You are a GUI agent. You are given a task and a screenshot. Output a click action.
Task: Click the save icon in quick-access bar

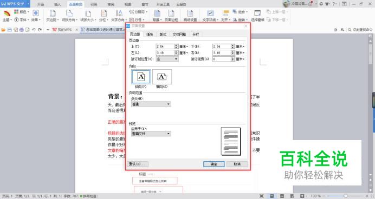tap(10, 30)
